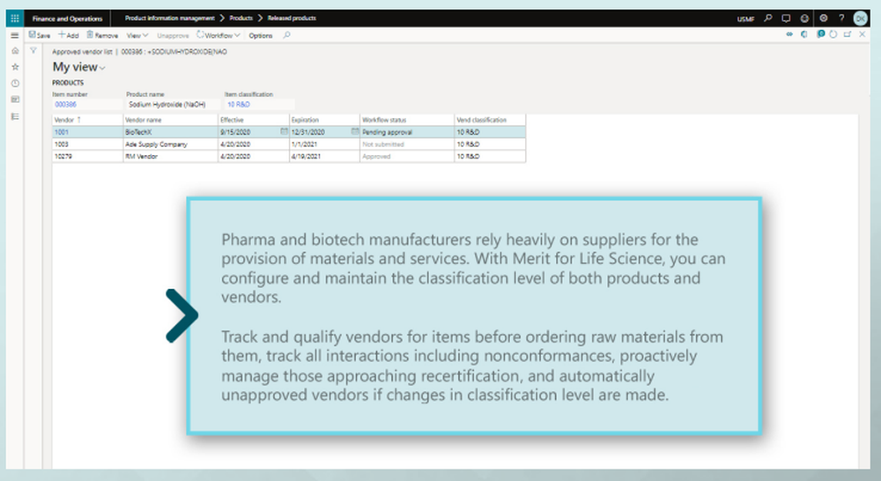Click Products breadcrumb
The image size is (881, 481).
[241, 18]
